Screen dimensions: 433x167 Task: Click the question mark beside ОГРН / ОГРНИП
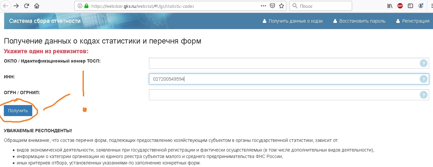(x=423, y=95)
